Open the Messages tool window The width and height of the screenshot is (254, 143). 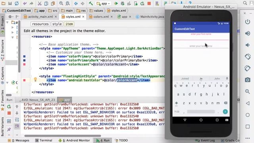coord(19,140)
